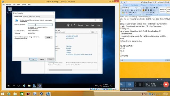Switch to Hardware tab in System Properties
The width and height of the screenshot is (170, 96).
pyautogui.click(x=25, y=17)
